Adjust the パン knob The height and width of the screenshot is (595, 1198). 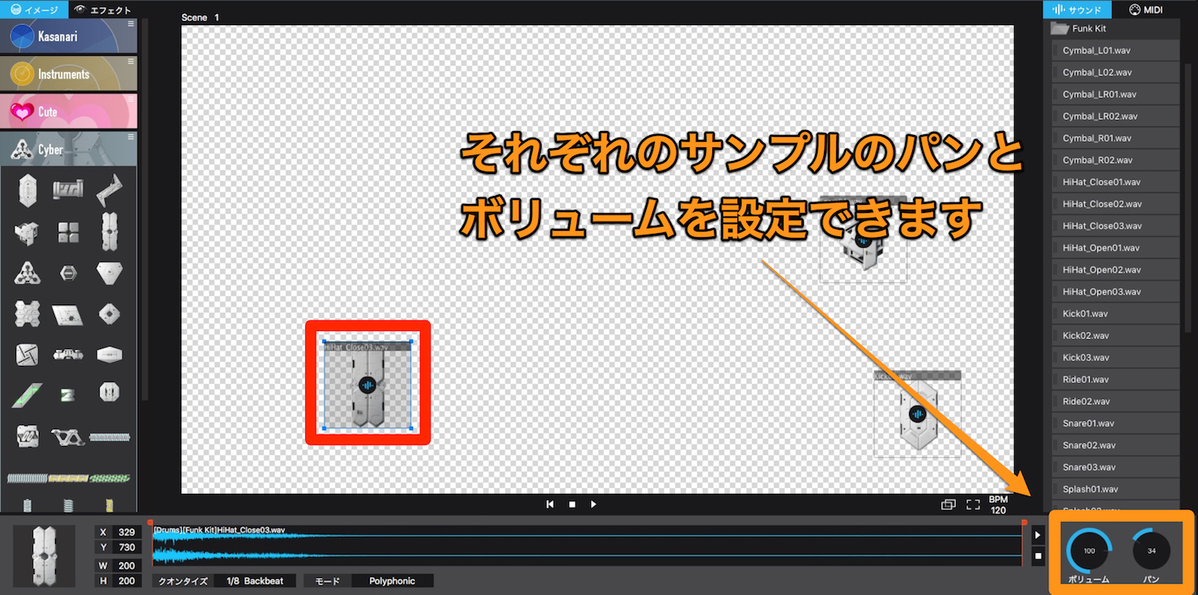click(x=1151, y=551)
